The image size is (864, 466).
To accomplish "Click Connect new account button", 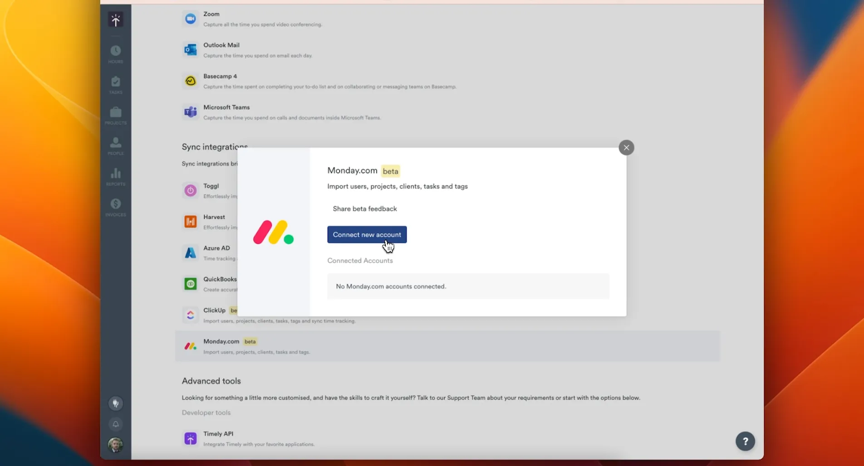I will [367, 234].
